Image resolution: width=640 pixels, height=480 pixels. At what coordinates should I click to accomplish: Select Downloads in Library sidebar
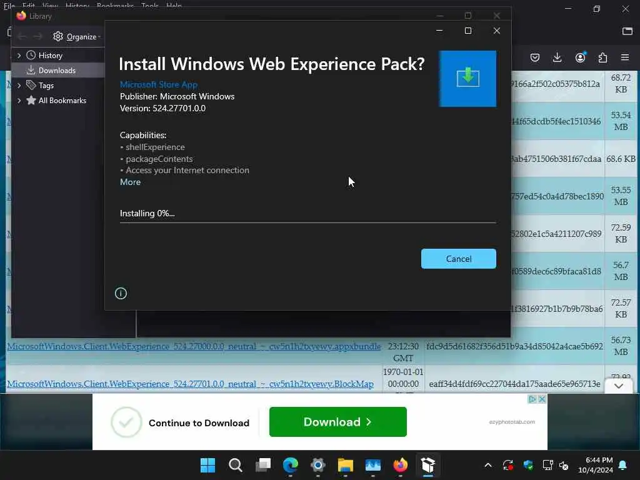coord(57,70)
